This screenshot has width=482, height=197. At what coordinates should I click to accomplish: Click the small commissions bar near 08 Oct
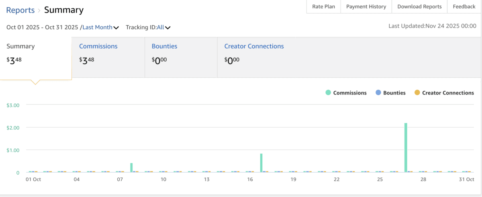pyautogui.click(x=131, y=167)
